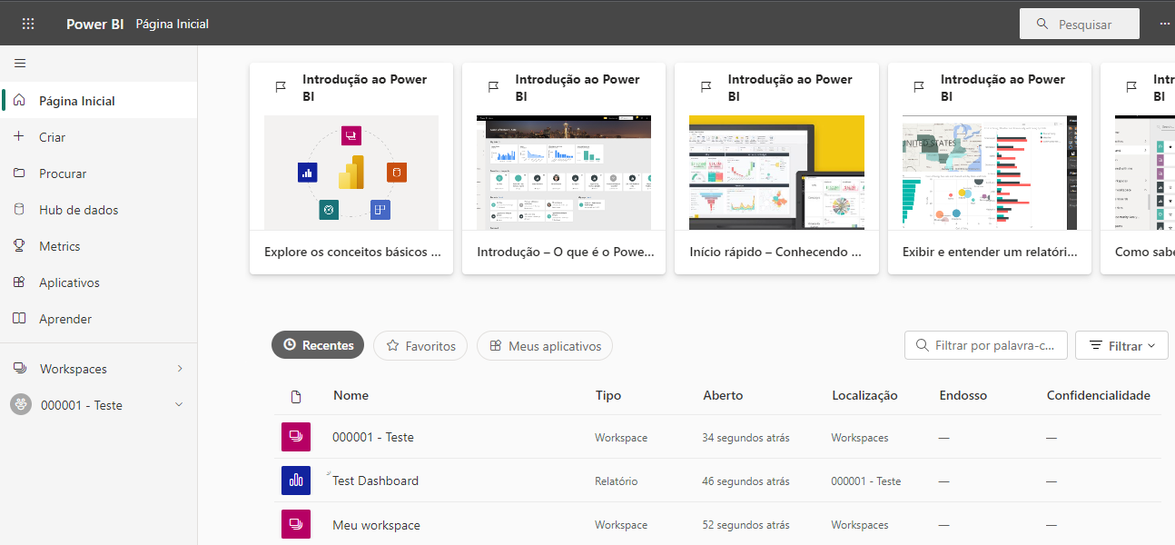Open the Meu workspace link

click(376, 525)
